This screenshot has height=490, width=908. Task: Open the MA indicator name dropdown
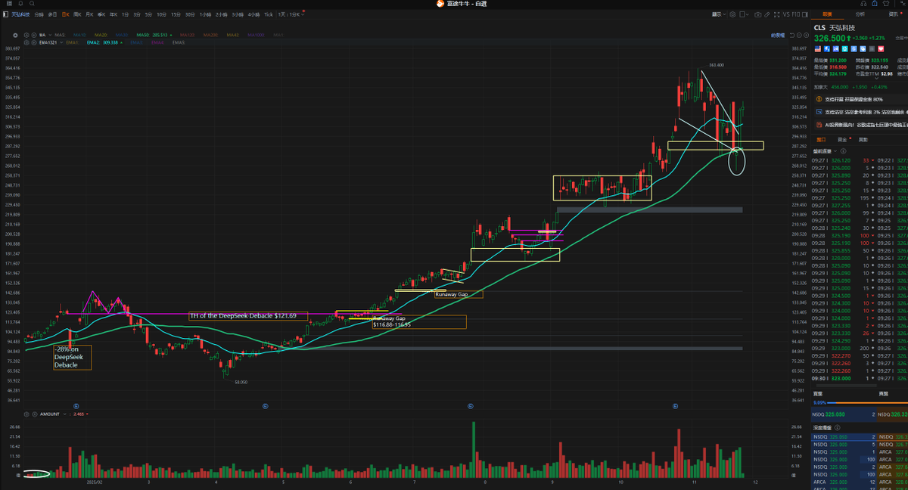pos(44,35)
